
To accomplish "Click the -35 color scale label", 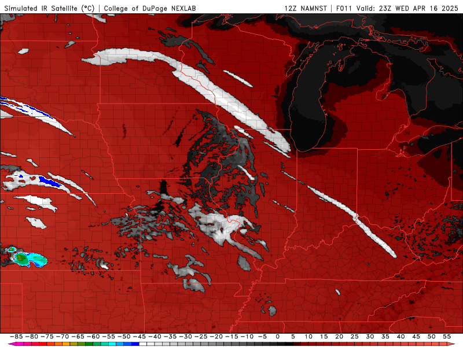I will (x=169, y=337).
